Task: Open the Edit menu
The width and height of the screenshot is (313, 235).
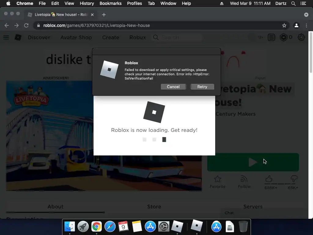Action: [x=55, y=3]
